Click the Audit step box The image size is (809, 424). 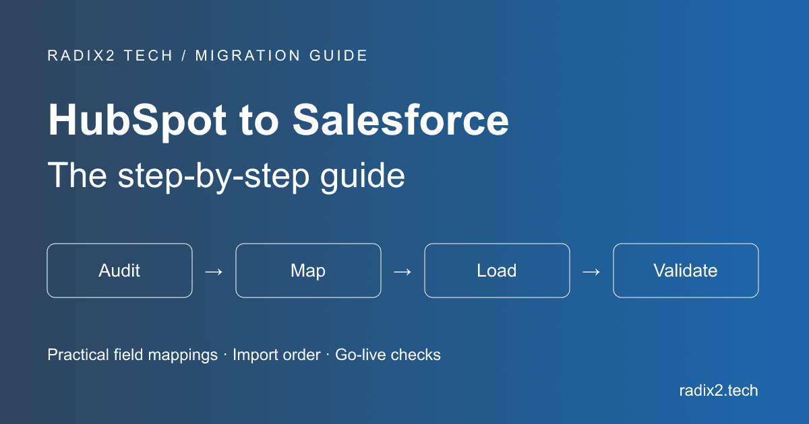click(119, 271)
